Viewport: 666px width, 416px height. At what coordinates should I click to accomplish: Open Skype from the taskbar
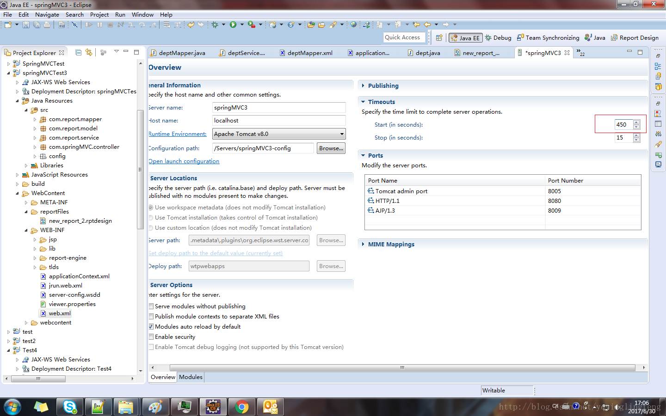pyautogui.click(x=70, y=407)
